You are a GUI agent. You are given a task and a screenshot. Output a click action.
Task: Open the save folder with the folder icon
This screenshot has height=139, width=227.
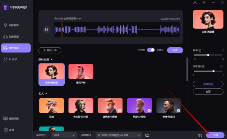pyautogui.click(x=147, y=135)
